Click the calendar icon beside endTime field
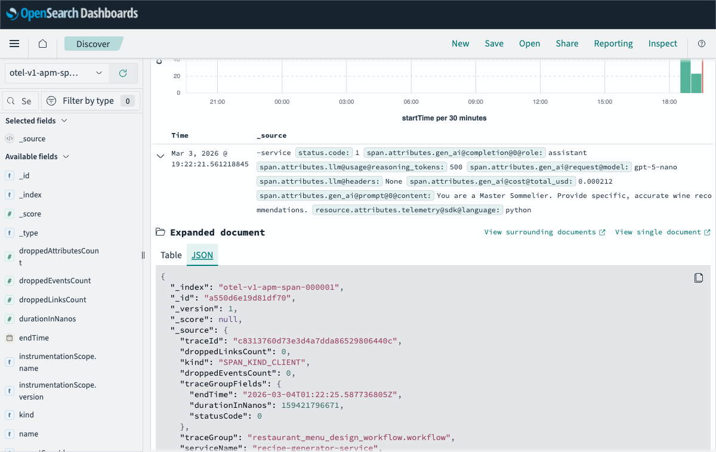Viewport: 716px width, 452px height. (10, 338)
